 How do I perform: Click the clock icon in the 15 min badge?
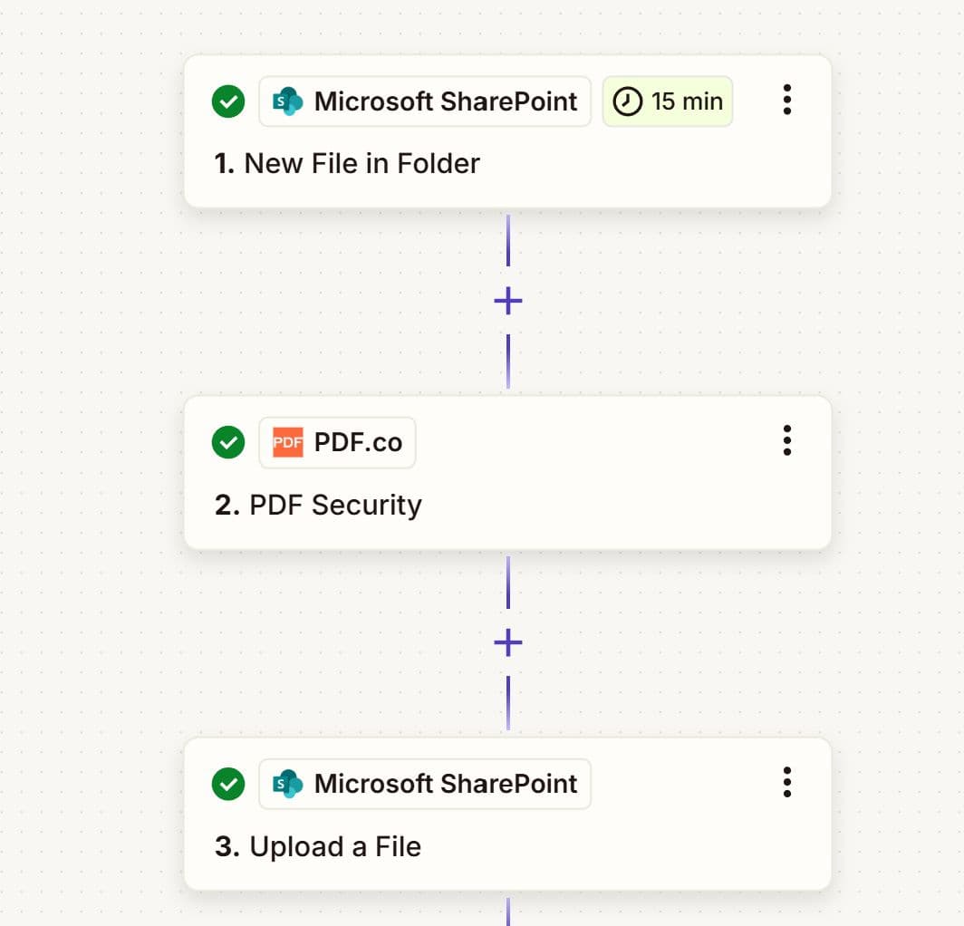tap(628, 101)
